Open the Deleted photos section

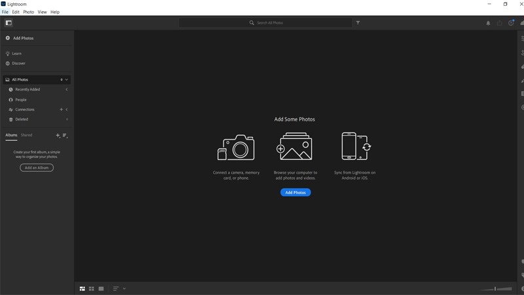point(22,119)
